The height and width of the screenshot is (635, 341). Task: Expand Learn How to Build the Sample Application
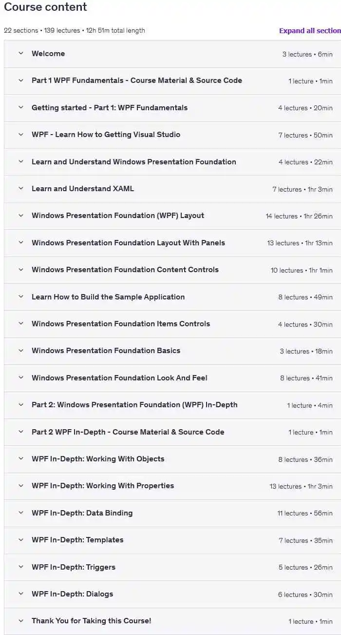[x=108, y=297]
